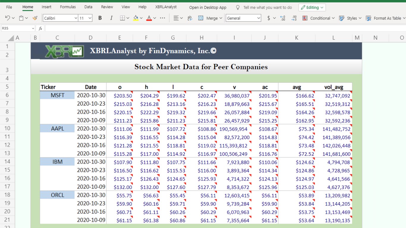
Task: Click the Tell me what you want search box
Action: [x=267, y=7]
